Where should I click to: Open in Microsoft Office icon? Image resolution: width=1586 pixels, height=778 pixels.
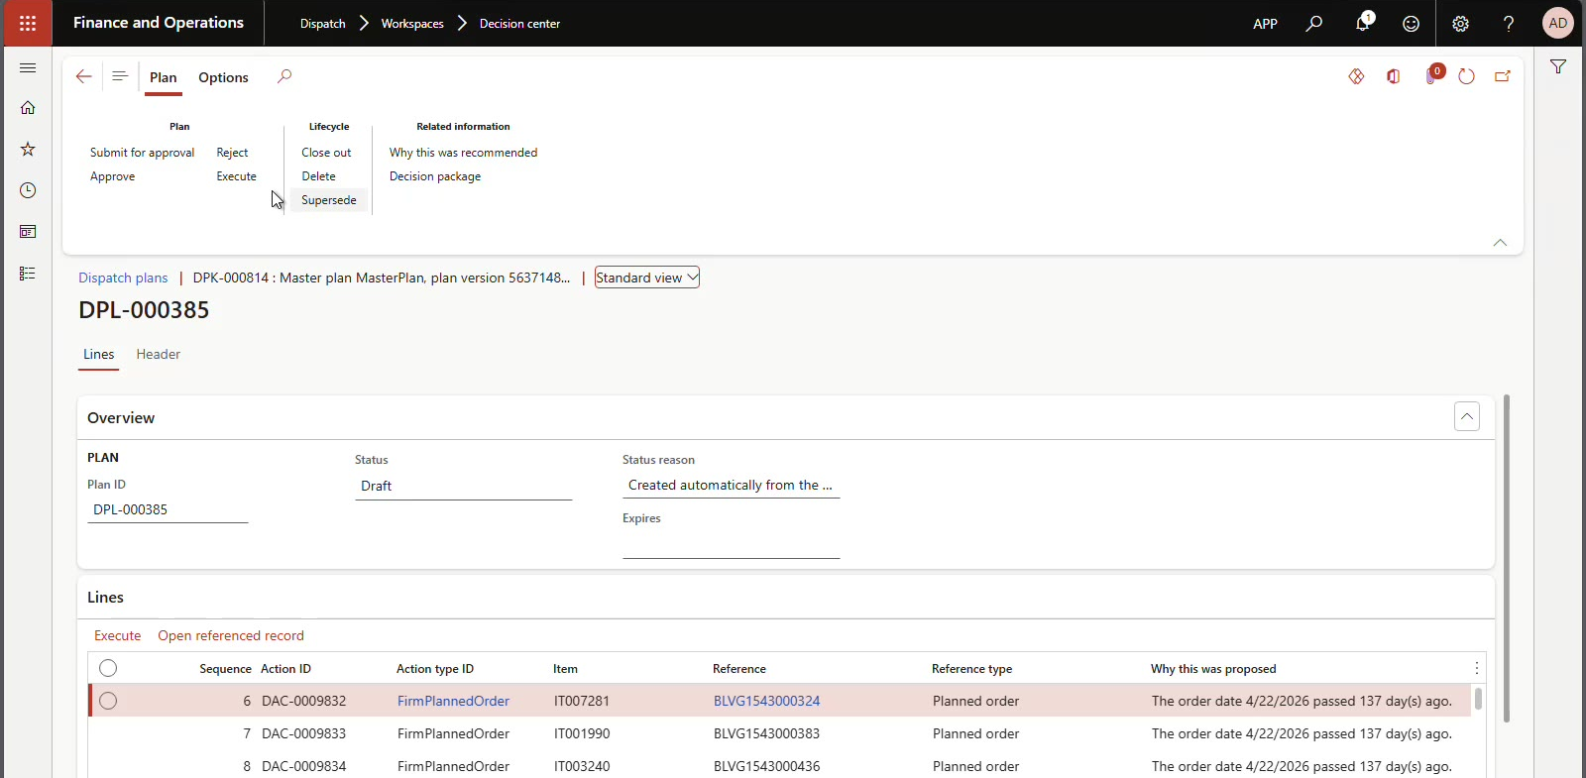click(1394, 76)
